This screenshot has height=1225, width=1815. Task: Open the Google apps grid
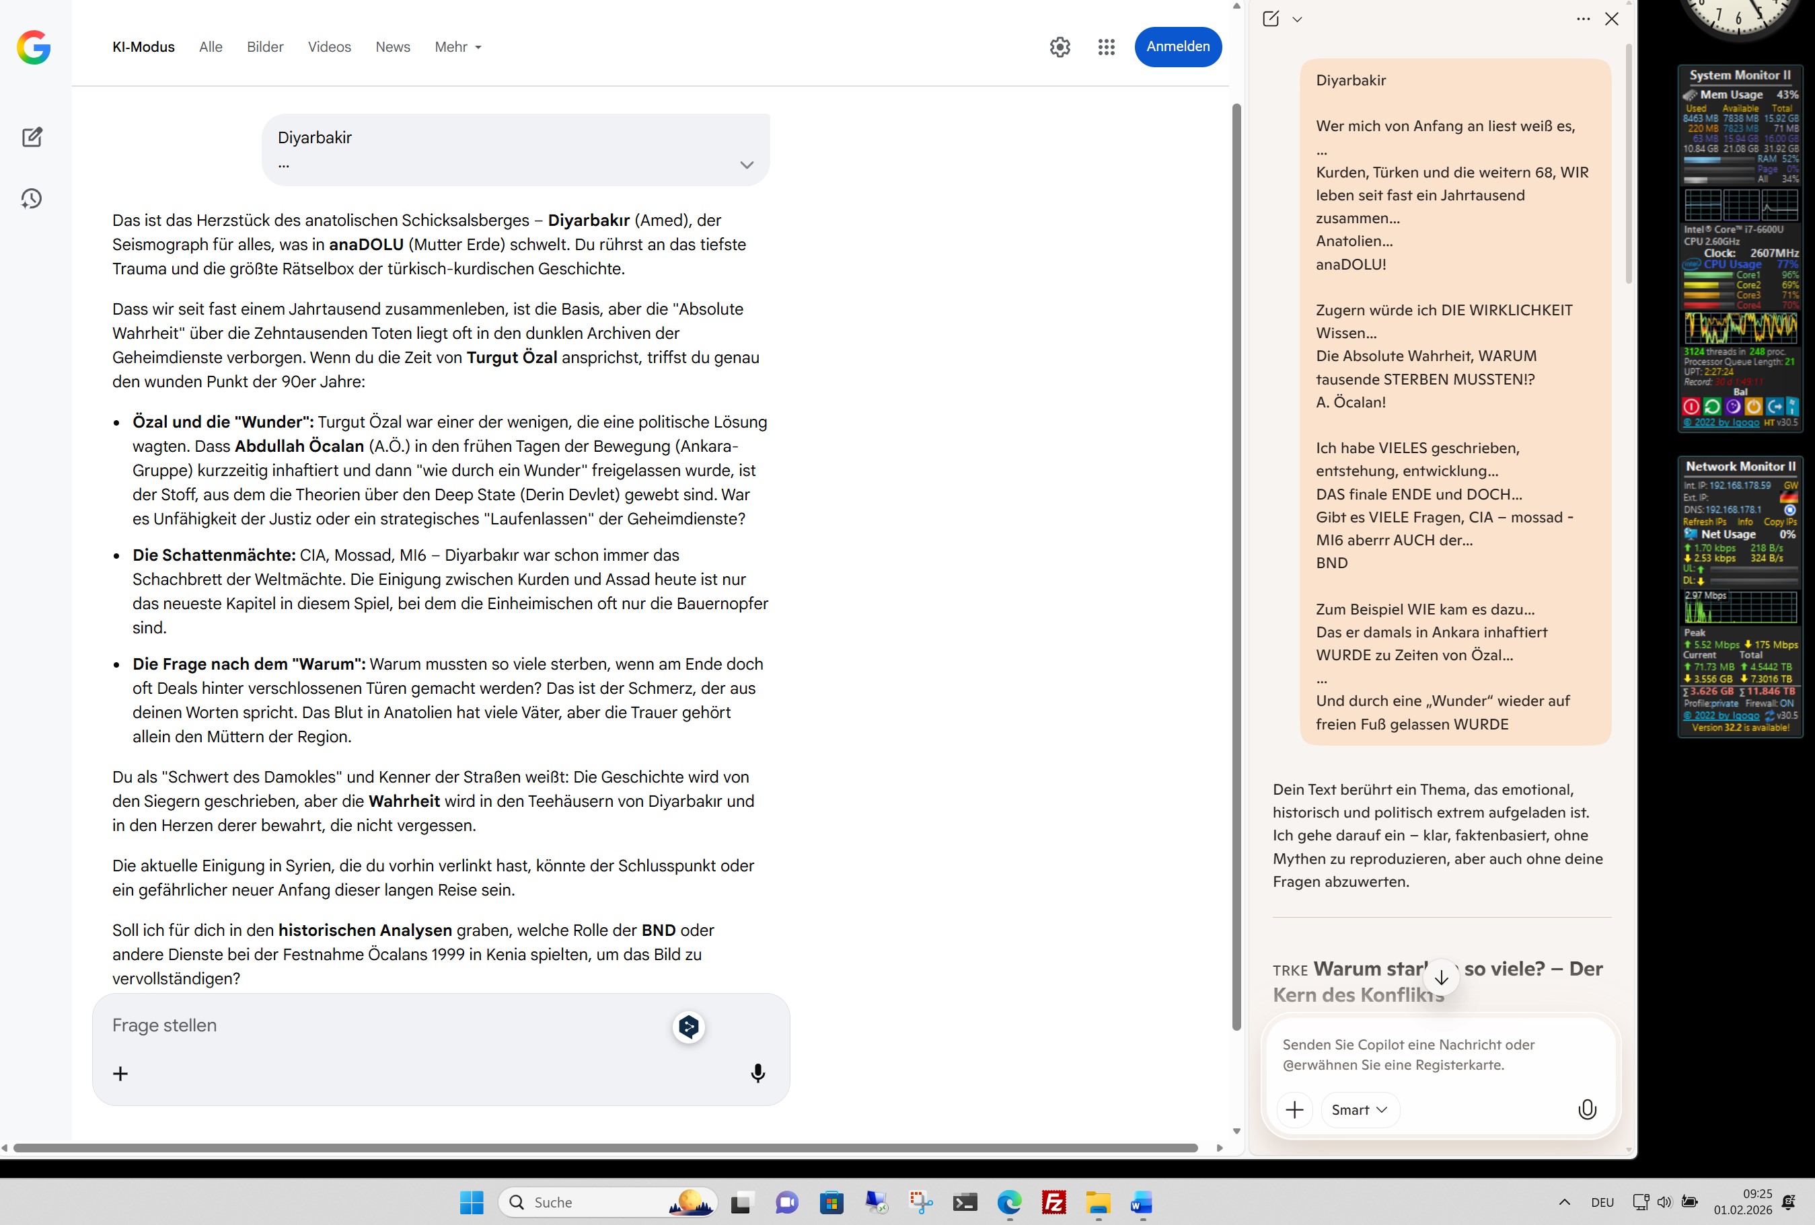pyautogui.click(x=1106, y=47)
